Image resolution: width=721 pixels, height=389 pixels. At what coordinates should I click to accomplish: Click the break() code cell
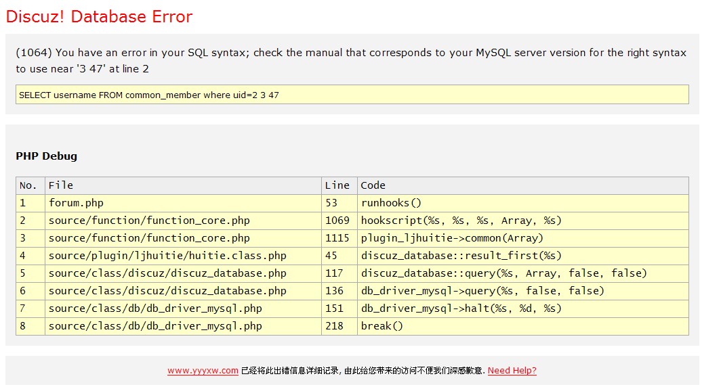coord(523,326)
